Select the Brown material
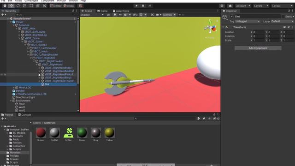Image resolution: width=295 pixels, height=166 pixels. [x=41, y=134]
